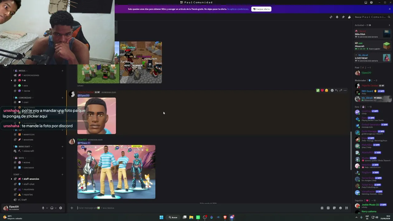Image resolution: width=393 pixels, height=221 pixels.
Task: Open the Discord inbox icon
Action: tap(366, 2)
